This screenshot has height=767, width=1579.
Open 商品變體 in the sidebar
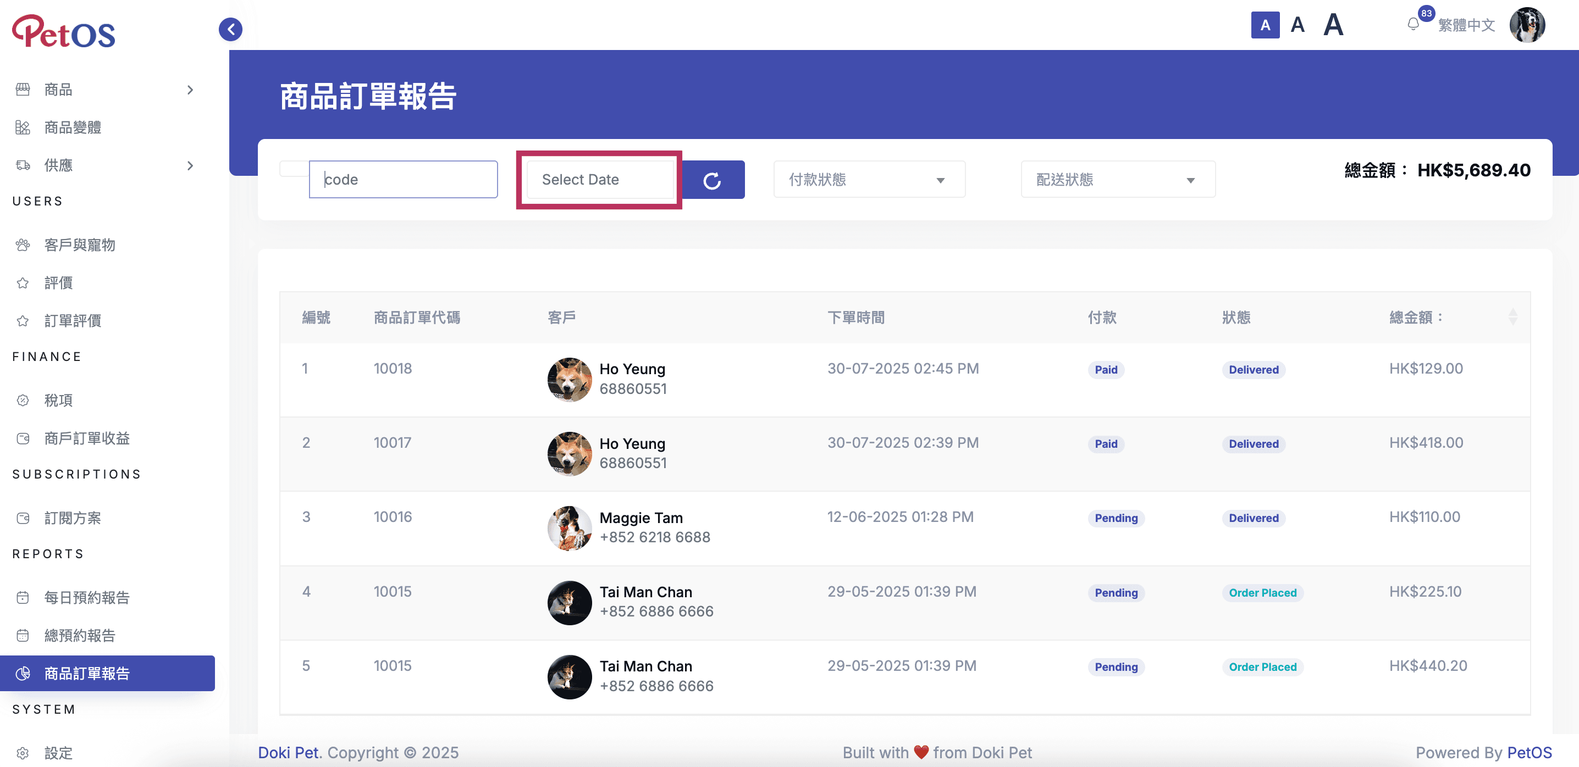click(73, 127)
